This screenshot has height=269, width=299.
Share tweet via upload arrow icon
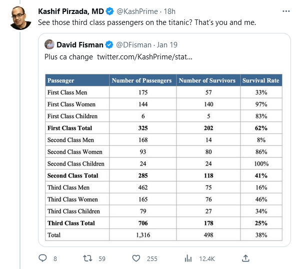245,259
